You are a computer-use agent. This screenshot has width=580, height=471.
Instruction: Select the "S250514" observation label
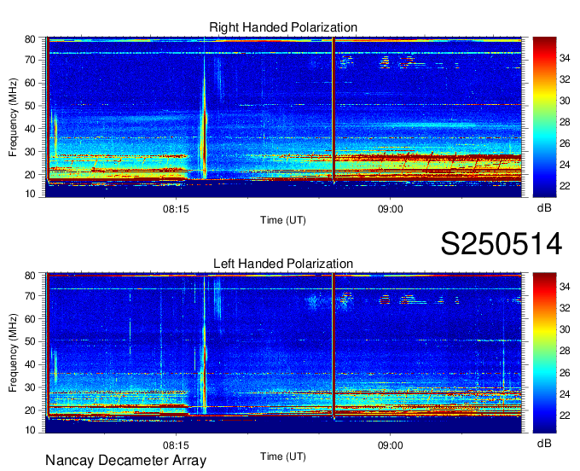[x=502, y=244]
